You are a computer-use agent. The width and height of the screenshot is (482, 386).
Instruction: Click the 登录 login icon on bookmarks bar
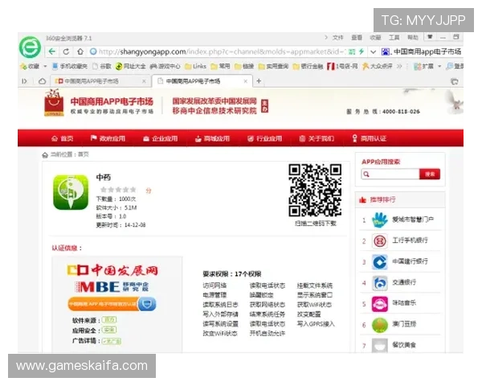pyautogui.click(x=449, y=66)
